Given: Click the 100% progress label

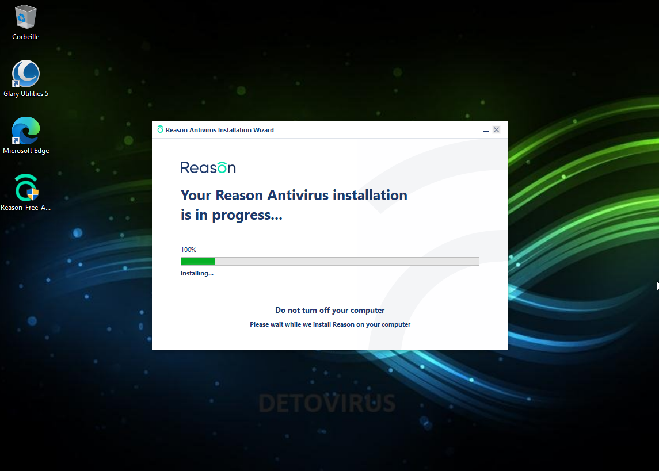Looking at the screenshot, I should coord(188,250).
